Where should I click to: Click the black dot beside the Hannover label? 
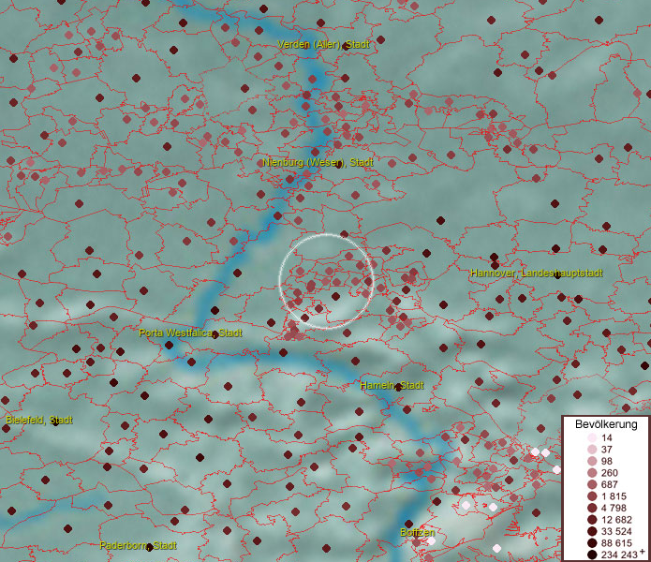tap(557, 275)
